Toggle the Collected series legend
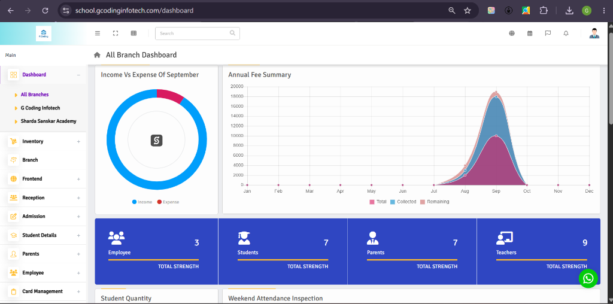The height and width of the screenshot is (304, 613). click(403, 202)
